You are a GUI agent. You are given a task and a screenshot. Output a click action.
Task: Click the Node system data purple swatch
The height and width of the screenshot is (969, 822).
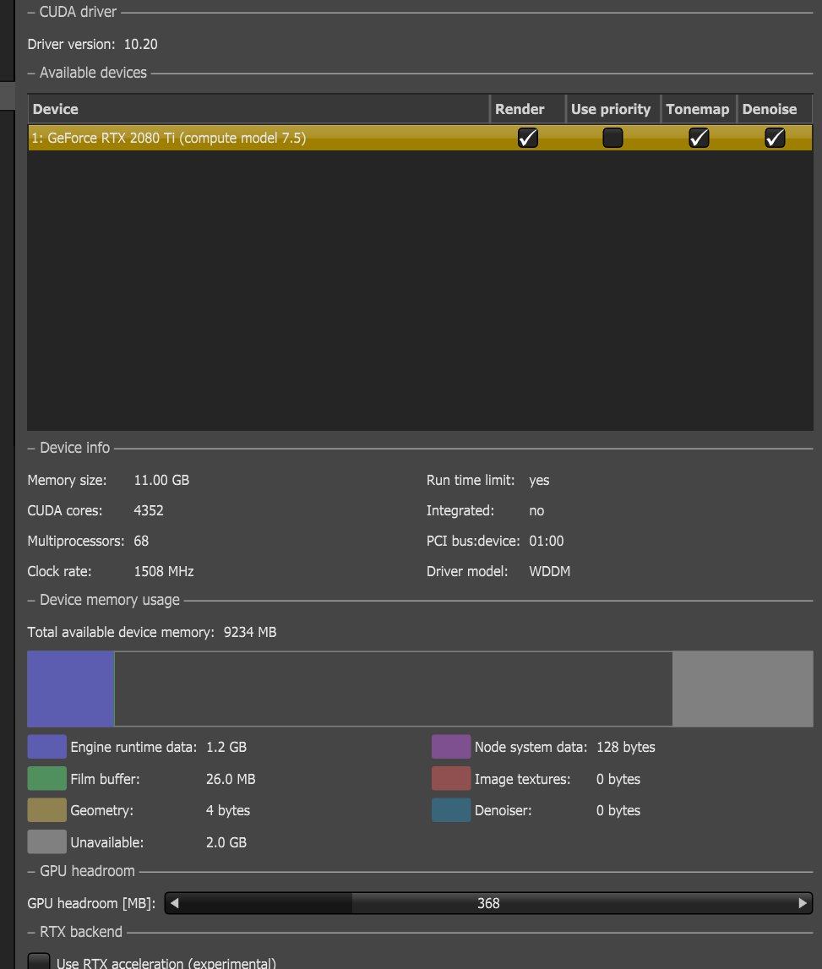pos(451,747)
